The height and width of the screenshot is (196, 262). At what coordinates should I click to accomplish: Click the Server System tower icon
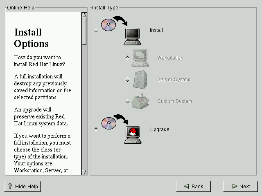coord(140,80)
